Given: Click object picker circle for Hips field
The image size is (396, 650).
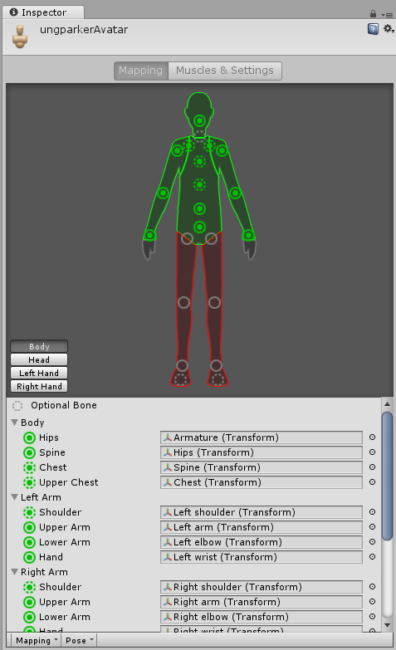Looking at the screenshot, I should coord(373,437).
